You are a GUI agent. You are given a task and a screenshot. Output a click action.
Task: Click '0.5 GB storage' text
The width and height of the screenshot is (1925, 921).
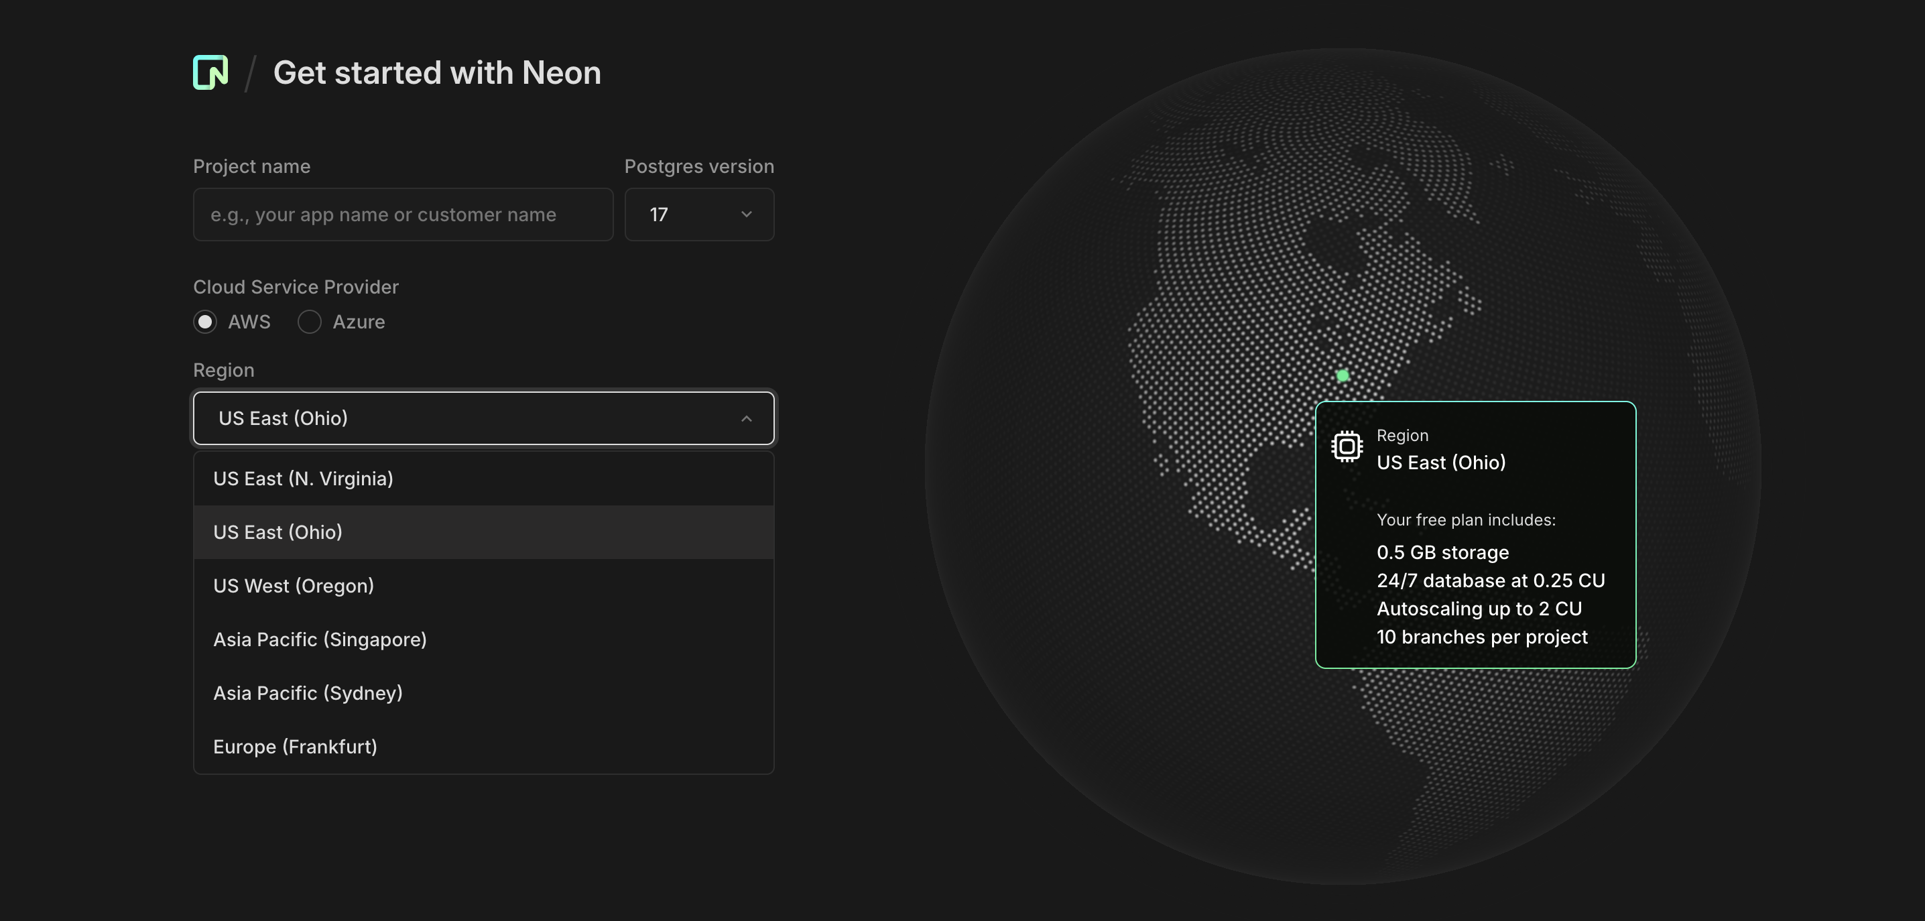point(1442,552)
